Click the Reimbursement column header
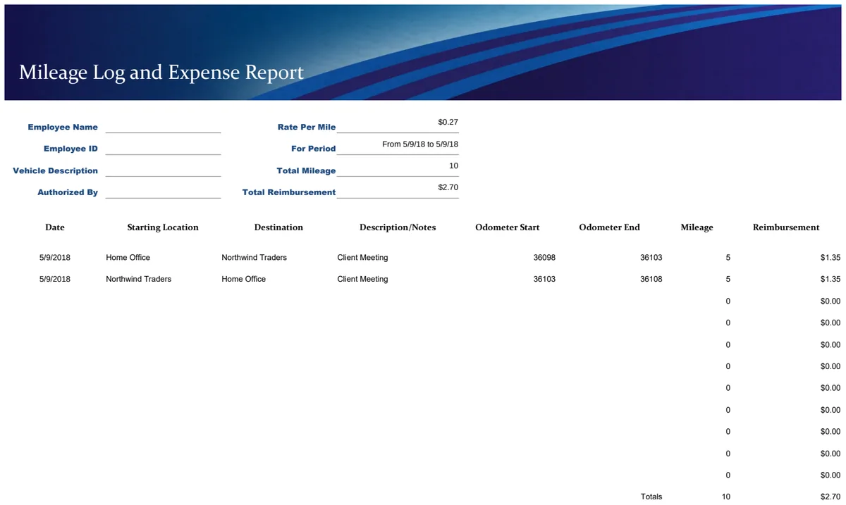846x505 pixels. [x=786, y=227]
